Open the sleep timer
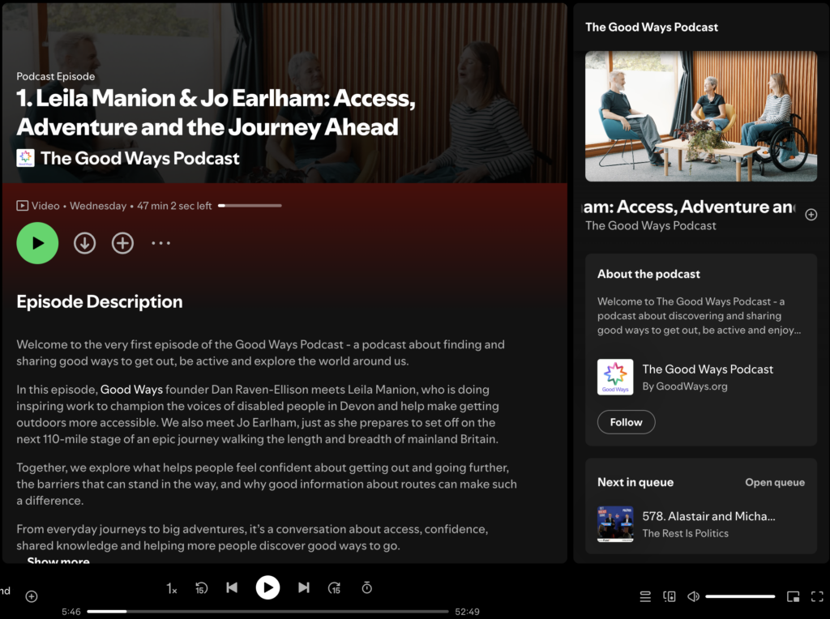830x619 pixels. 367,587
